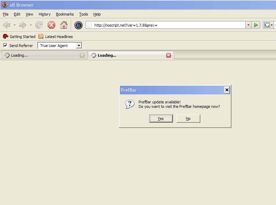Open the File menu
The width and height of the screenshot is (276, 205).
click(x=6, y=14)
